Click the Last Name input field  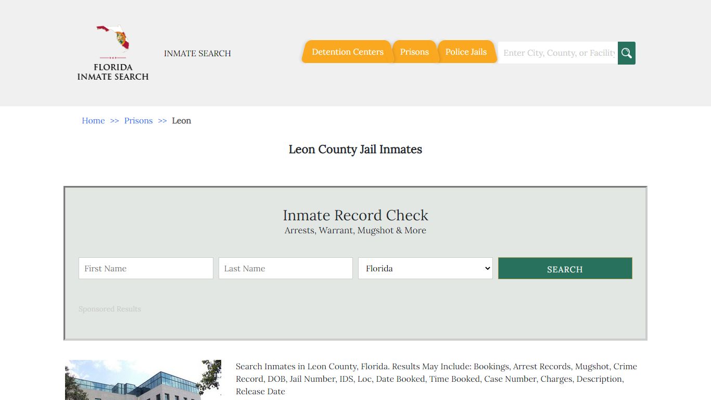pos(286,268)
